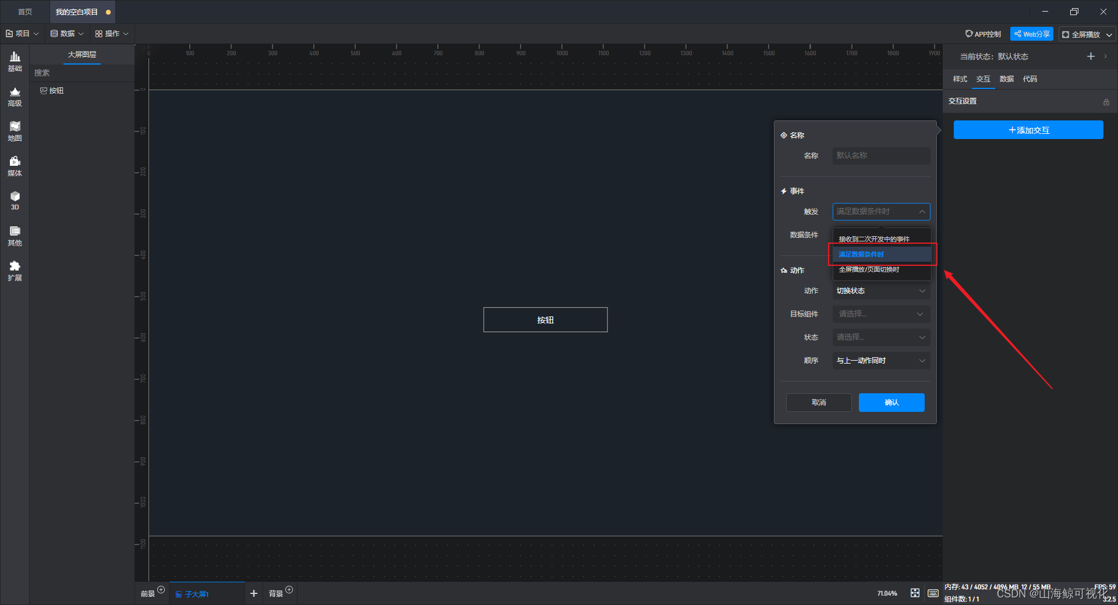Open the keyboard shortcuts icon in status bar

[933, 593]
